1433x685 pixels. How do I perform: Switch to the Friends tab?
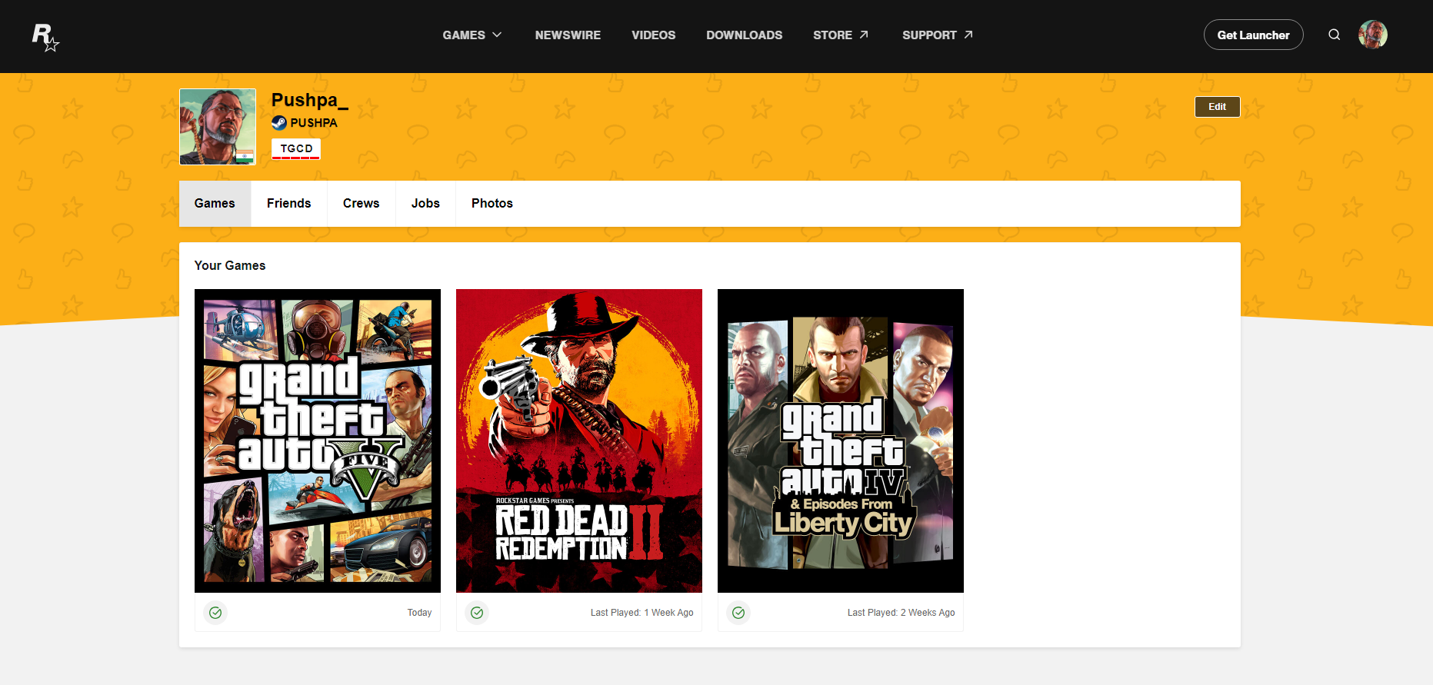click(x=289, y=204)
